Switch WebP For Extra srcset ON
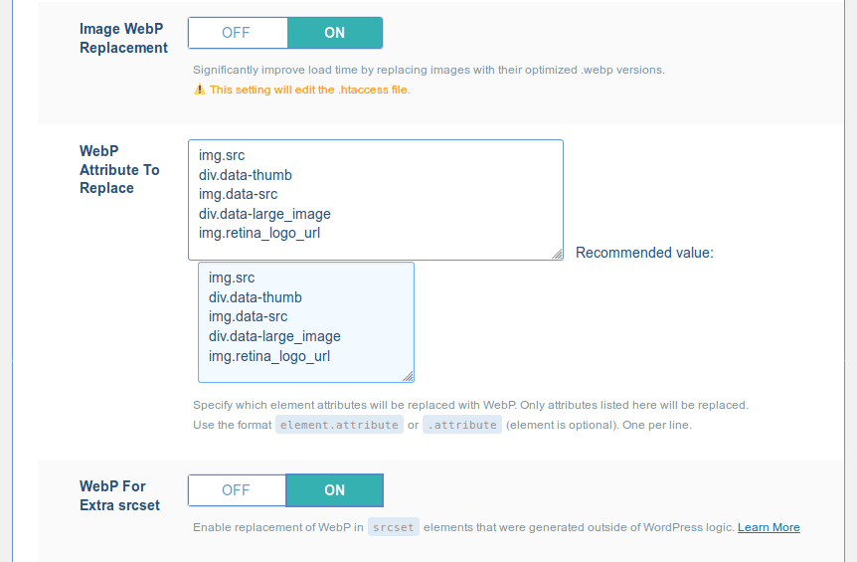 click(x=334, y=490)
